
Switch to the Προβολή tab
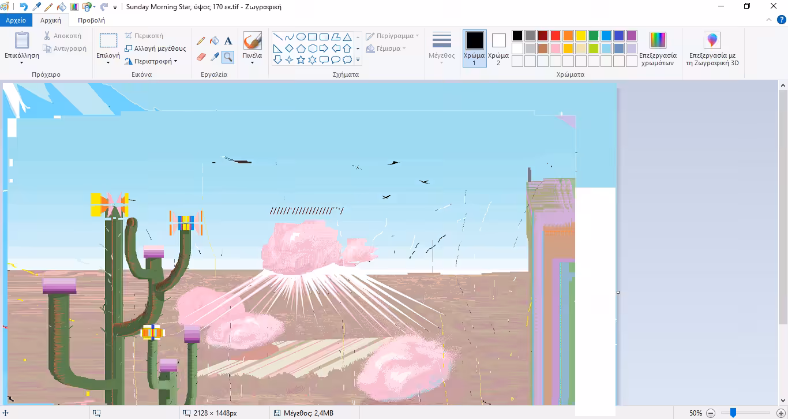(91, 20)
